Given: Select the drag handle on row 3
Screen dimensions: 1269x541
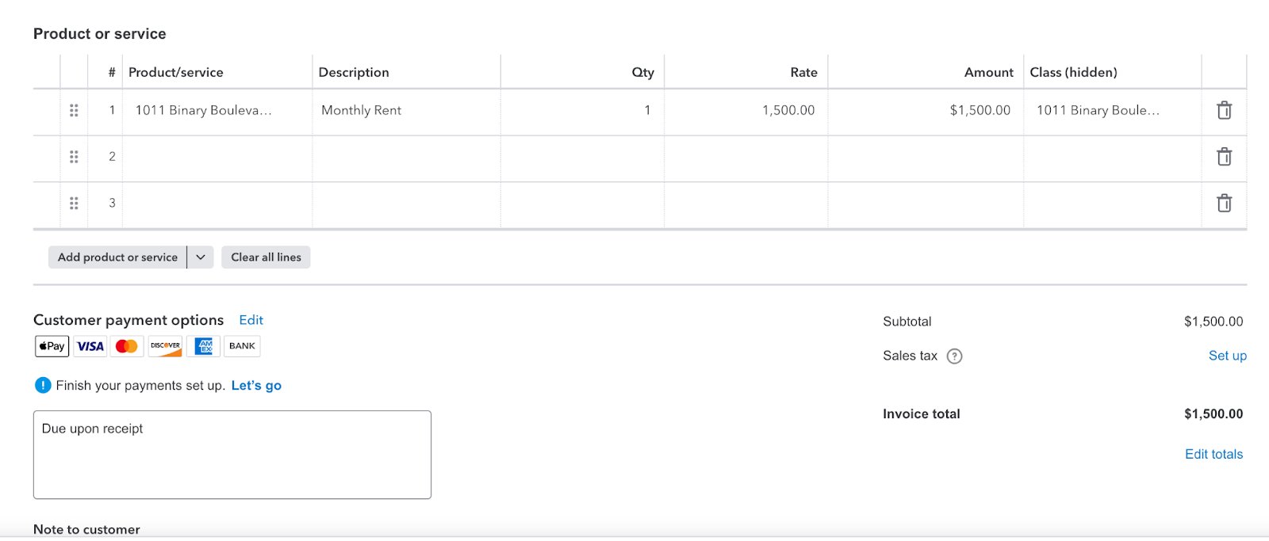Looking at the screenshot, I should point(74,204).
